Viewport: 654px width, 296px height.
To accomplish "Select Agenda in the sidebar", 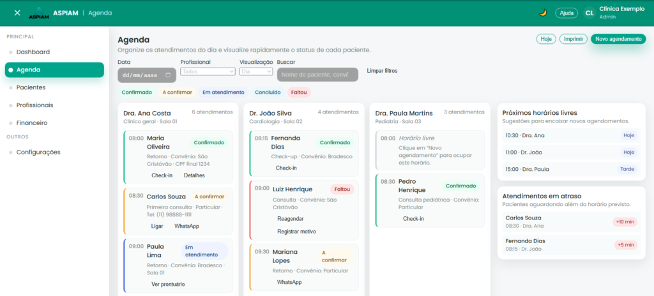I will [x=54, y=70].
